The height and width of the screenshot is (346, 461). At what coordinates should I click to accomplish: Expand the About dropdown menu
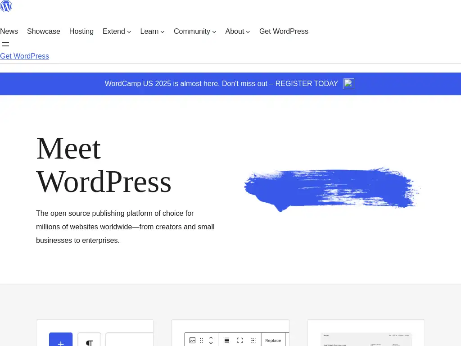(x=237, y=32)
